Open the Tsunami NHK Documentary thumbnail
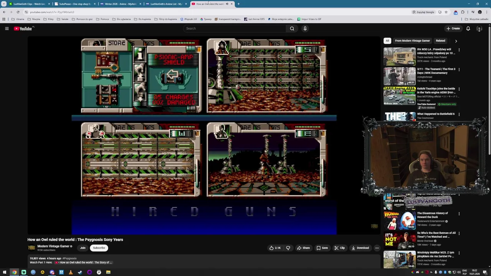The width and height of the screenshot is (491, 276). tap(399, 76)
